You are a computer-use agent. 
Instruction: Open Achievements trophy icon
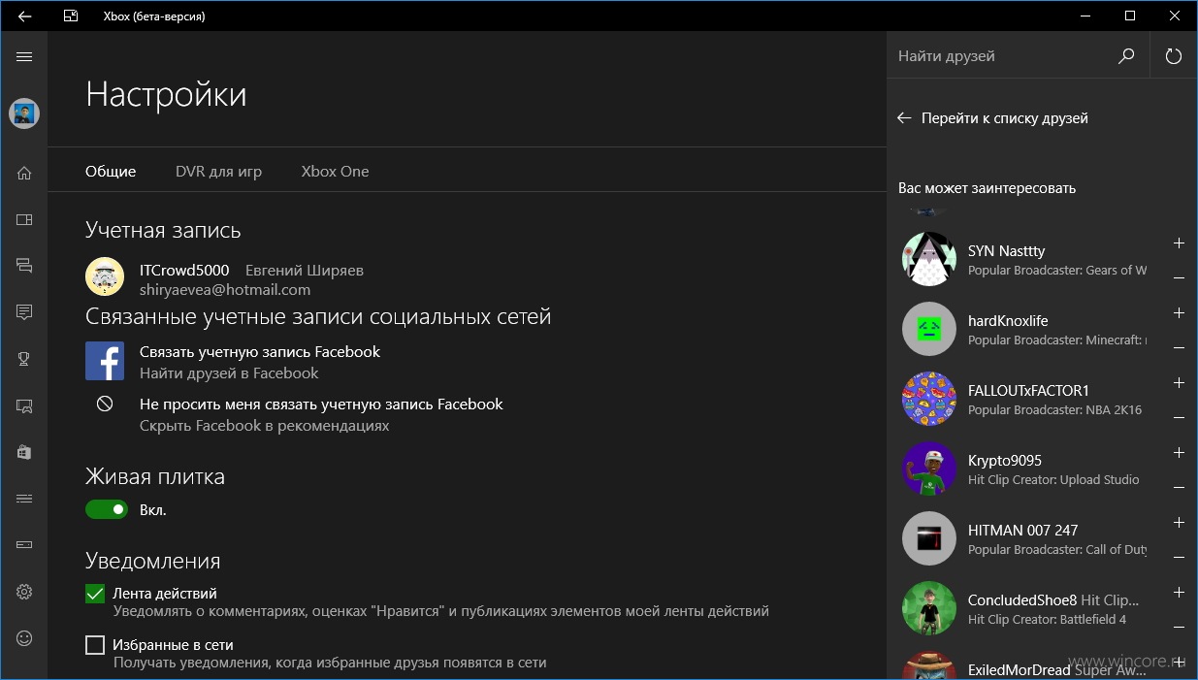coord(24,359)
